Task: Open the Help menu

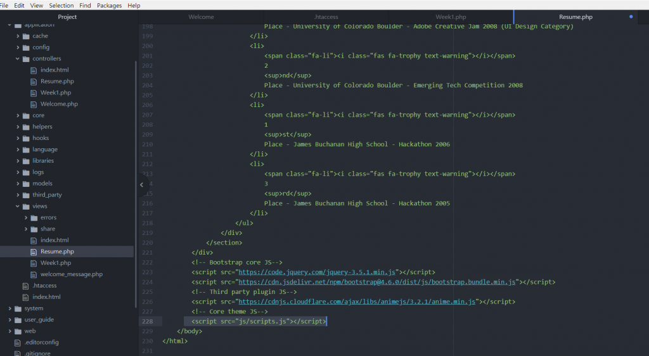Action: (x=134, y=5)
